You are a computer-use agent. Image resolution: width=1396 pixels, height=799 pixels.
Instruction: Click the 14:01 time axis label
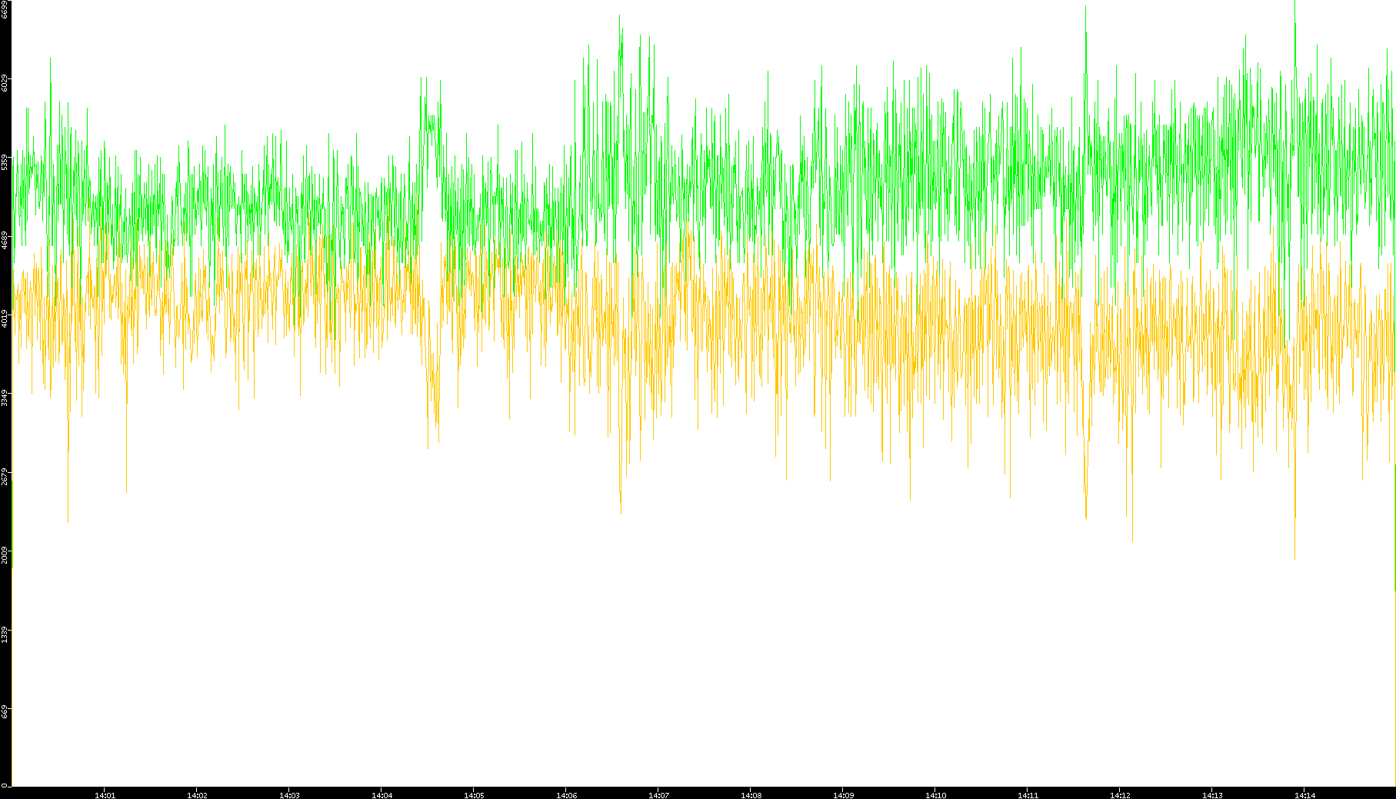point(105,795)
